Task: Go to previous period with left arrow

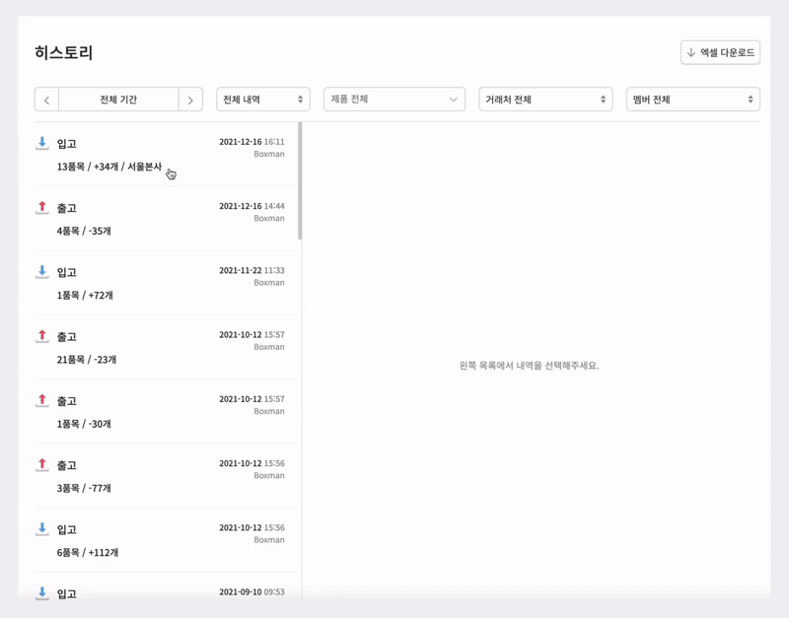Action: click(x=46, y=100)
